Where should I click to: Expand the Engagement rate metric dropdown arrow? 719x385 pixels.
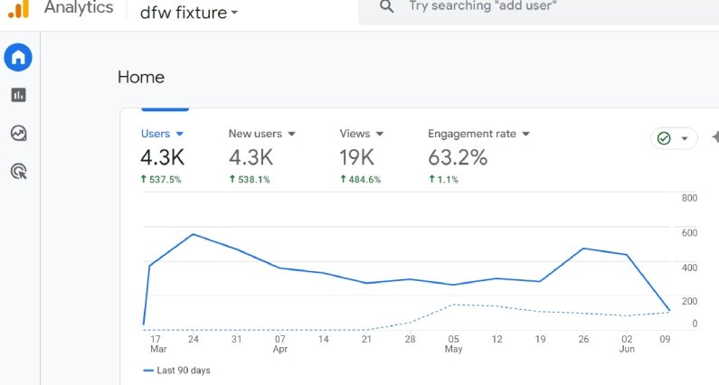tap(526, 134)
